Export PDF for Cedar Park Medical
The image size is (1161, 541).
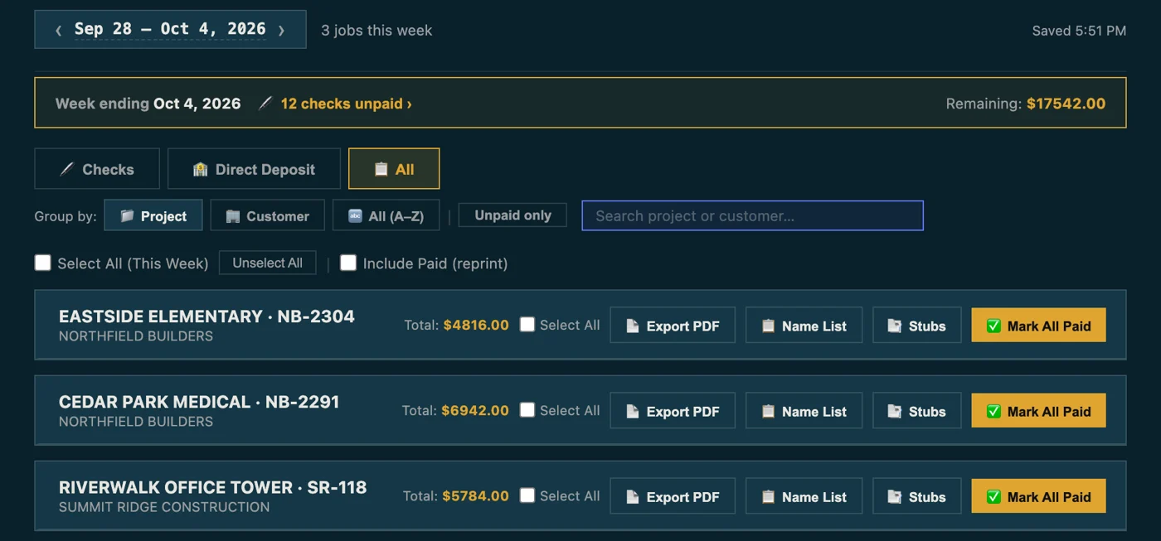coord(673,410)
